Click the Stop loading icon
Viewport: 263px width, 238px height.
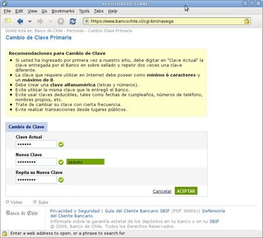point(60,21)
